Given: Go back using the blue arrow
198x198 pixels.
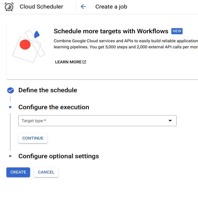Looking at the screenshot, I should pyautogui.click(x=83, y=7).
